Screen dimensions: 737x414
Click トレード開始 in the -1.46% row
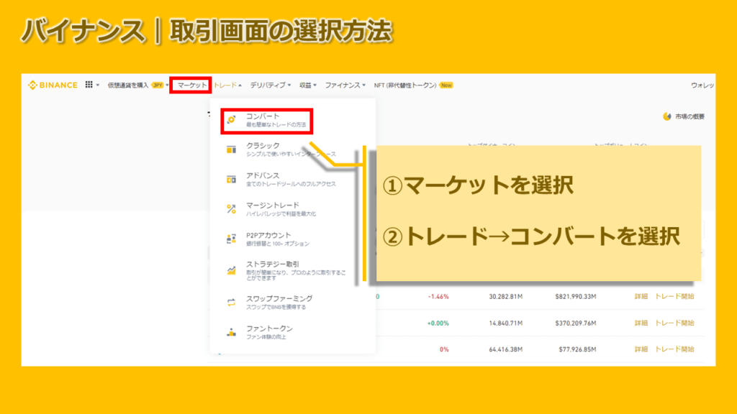[674, 296]
